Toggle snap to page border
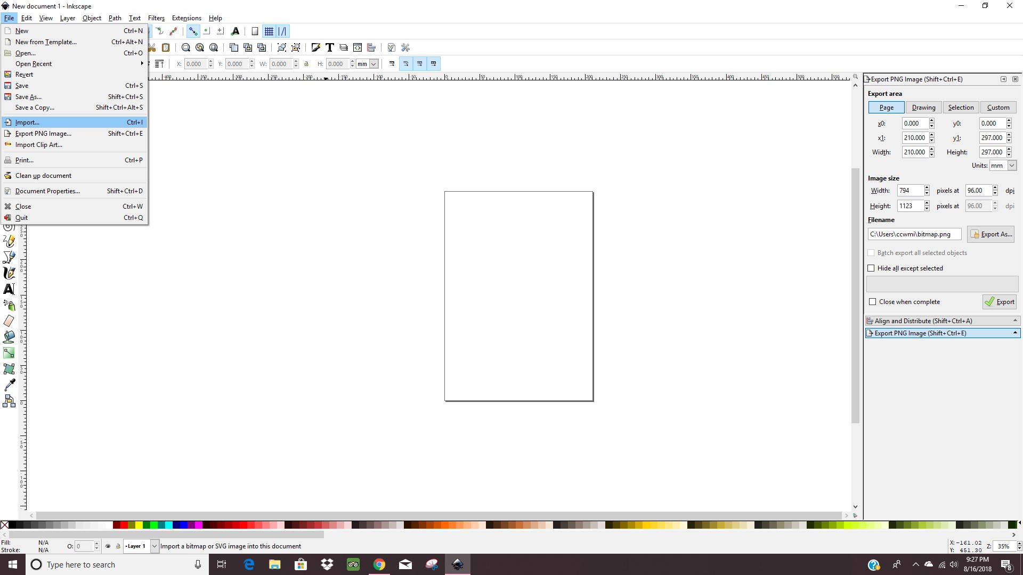This screenshot has width=1023, height=575. 255,31
